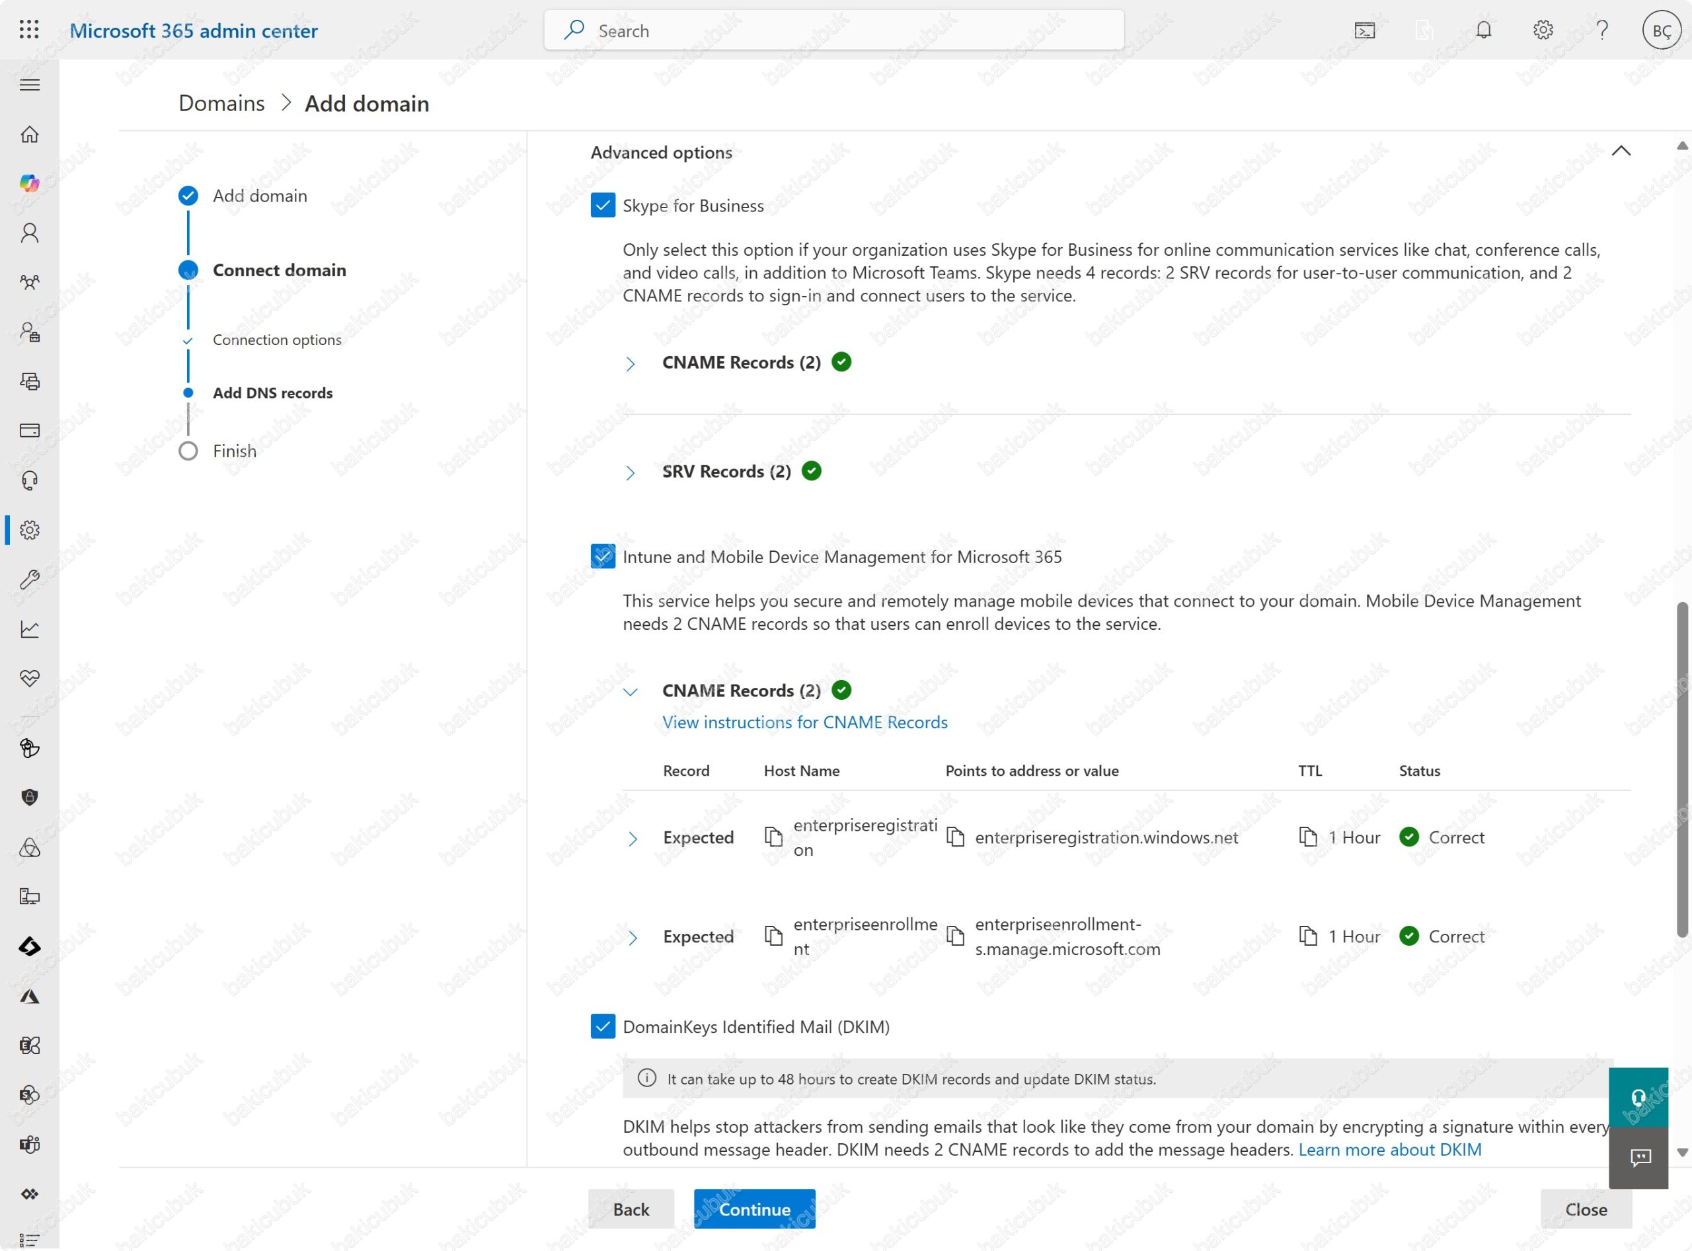Select the Connection options step
The image size is (1692, 1251).
[276, 339]
